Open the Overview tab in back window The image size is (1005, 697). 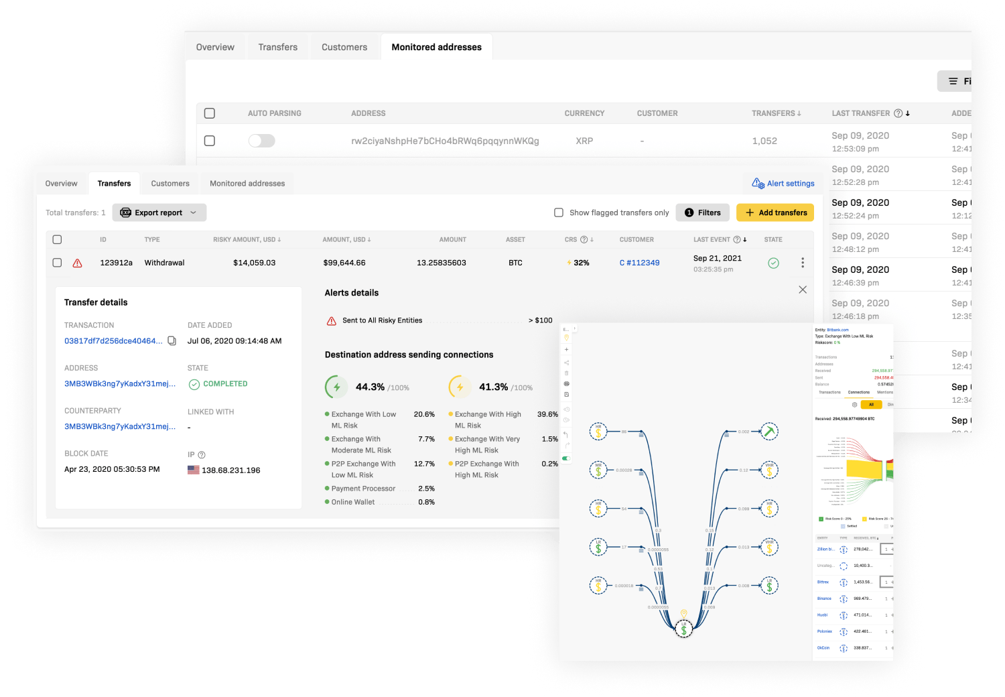click(215, 47)
